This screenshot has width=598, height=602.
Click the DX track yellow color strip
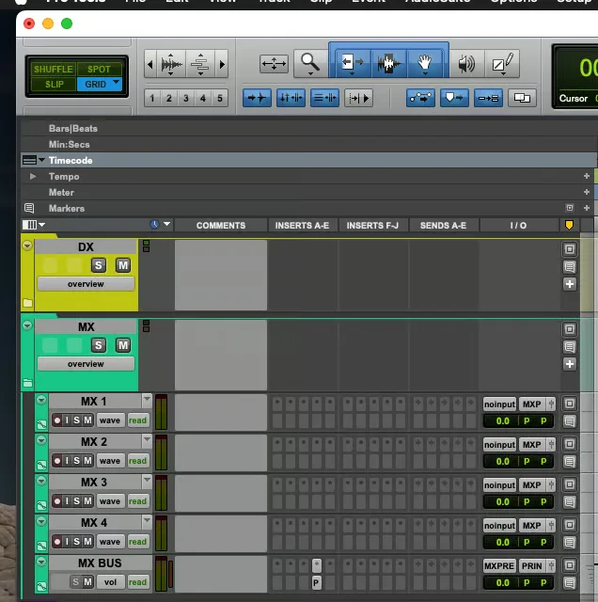click(27, 275)
